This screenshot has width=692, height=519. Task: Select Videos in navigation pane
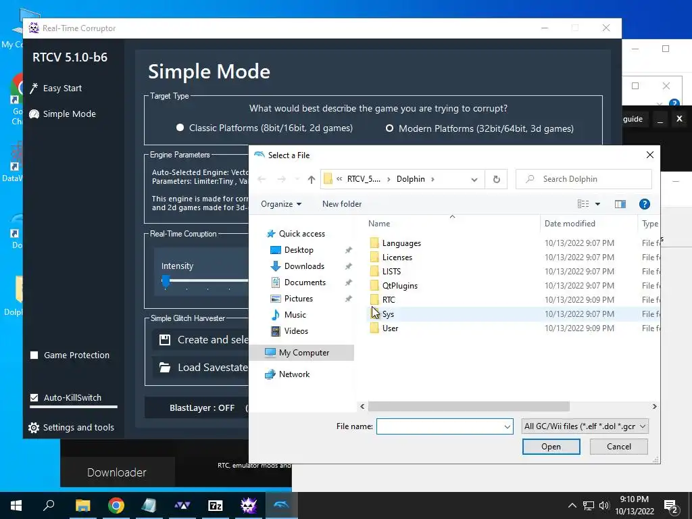tap(296, 331)
